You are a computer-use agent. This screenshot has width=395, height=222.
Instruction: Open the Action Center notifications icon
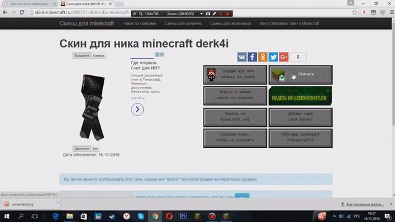click(x=388, y=216)
